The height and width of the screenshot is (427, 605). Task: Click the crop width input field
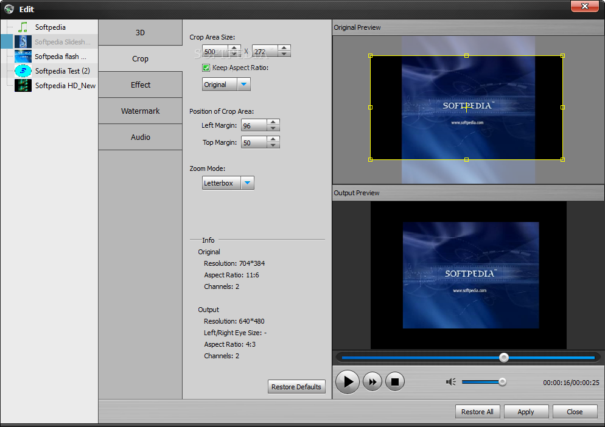coord(215,51)
